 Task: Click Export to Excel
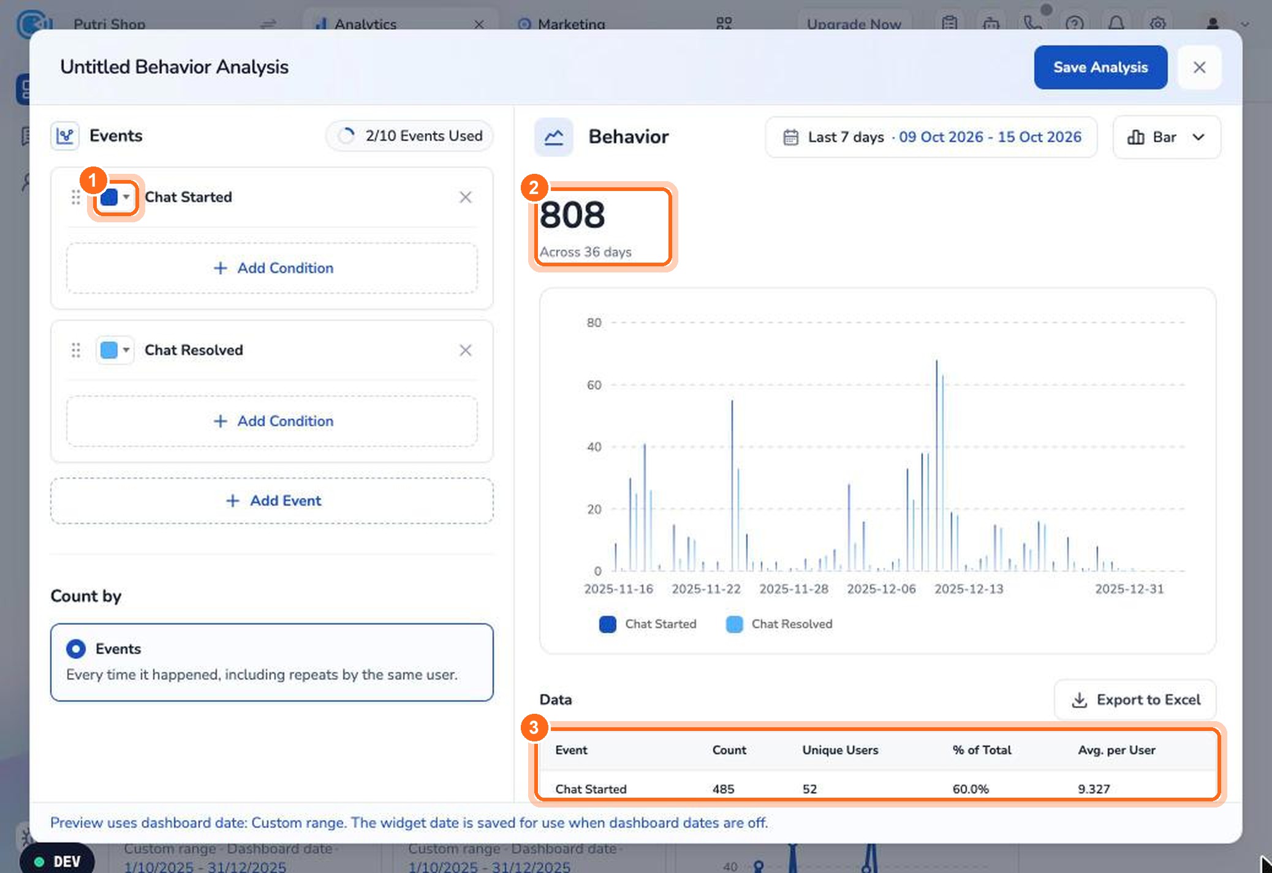(1135, 700)
